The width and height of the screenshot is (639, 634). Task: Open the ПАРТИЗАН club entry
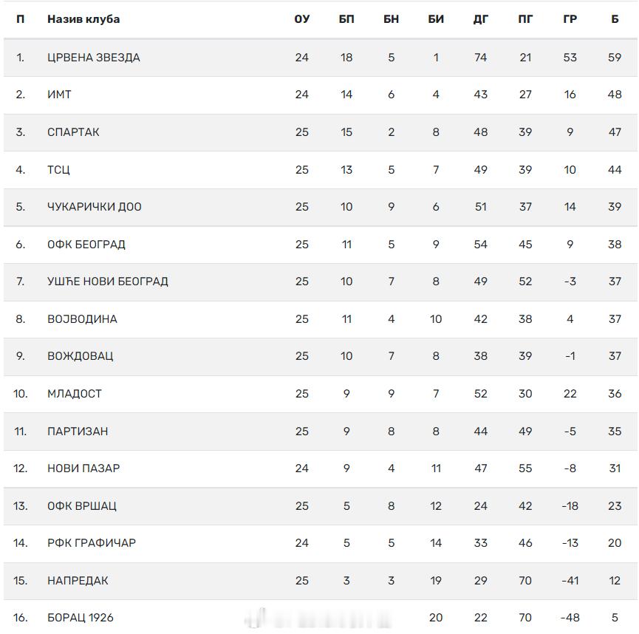(x=78, y=432)
